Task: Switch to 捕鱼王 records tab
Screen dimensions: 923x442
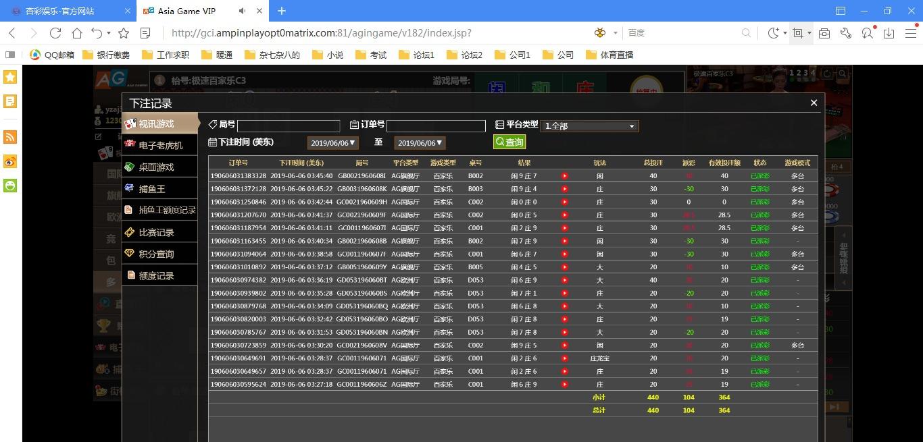Action: click(152, 189)
